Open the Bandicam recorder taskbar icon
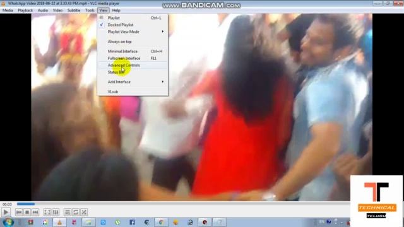The image size is (404, 227). pos(205,222)
